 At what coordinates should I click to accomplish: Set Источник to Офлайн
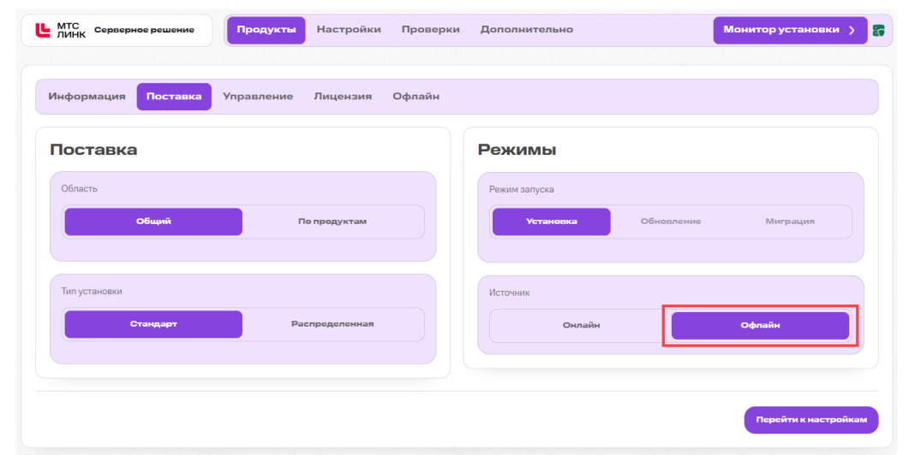[x=760, y=325]
